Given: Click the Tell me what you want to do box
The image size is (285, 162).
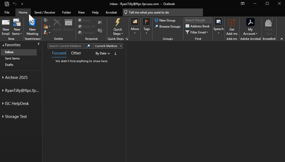Looking at the screenshot, I should (163, 12).
